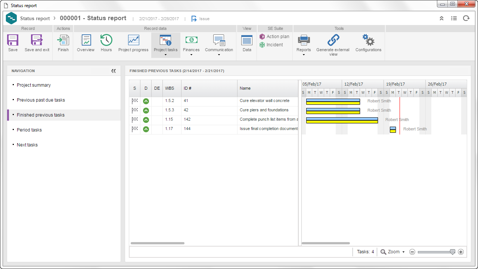The image size is (478, 269).
Task: Expand Communication dropdown arrow
Action: click(219, 55)
